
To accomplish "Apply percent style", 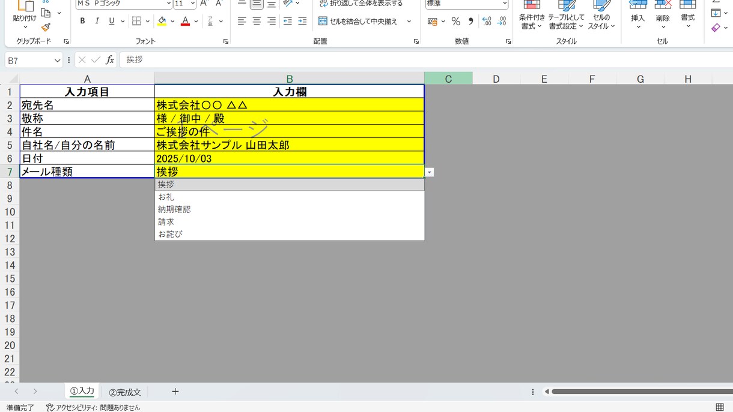I will click(x=456, y=21).
